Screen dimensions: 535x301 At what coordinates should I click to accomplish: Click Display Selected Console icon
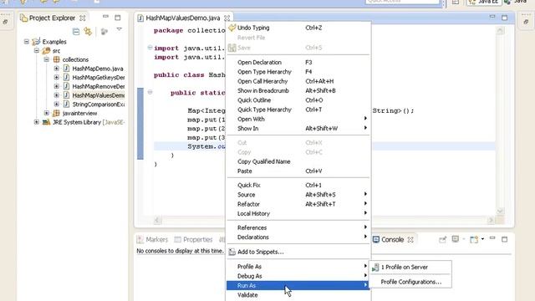click(456, 239)
